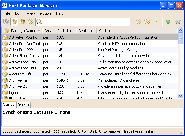
Task: Open the search filter magnifier dropdown
Action: click(39, 22)
